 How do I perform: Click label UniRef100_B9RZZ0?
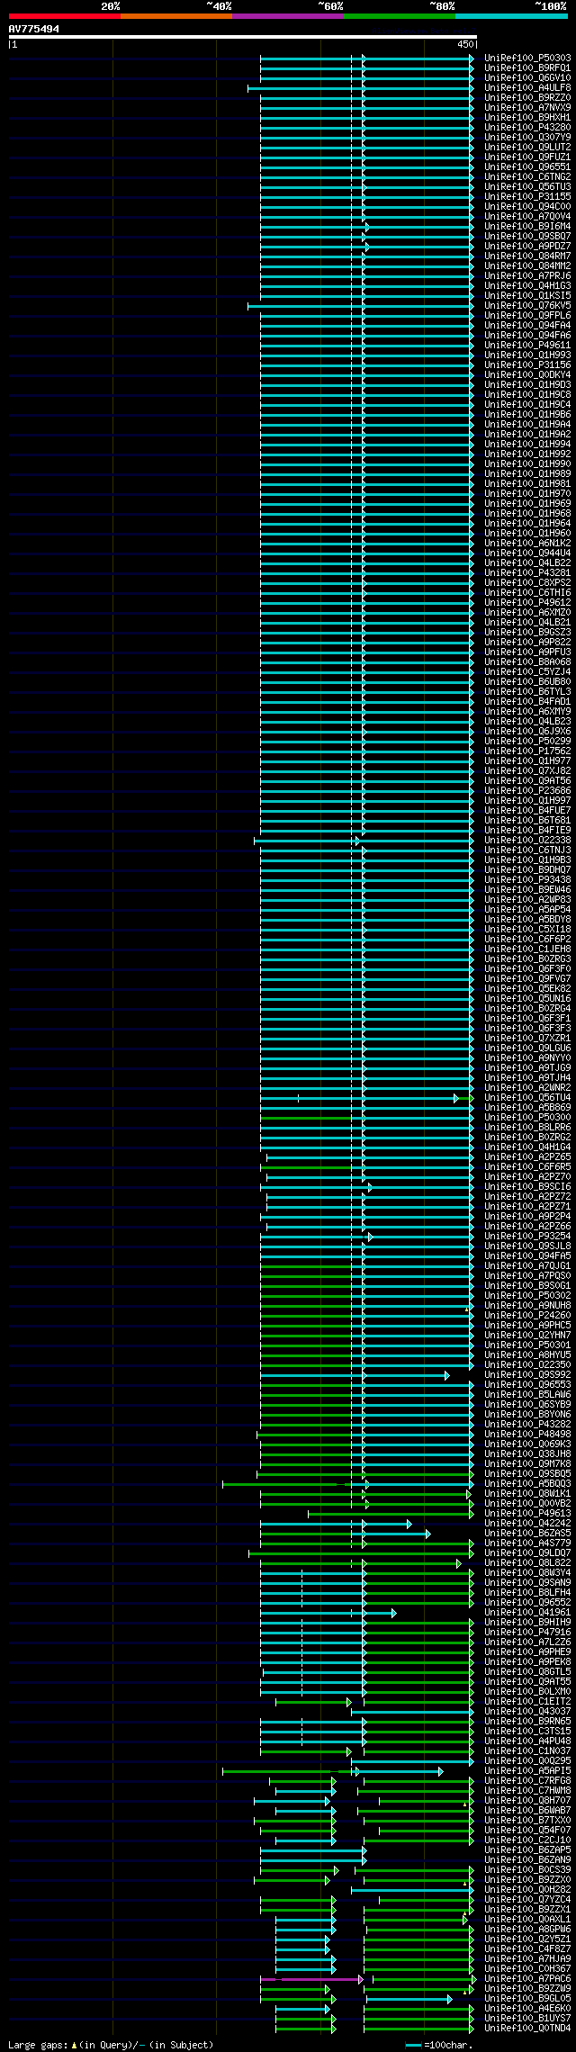point(527,97)
